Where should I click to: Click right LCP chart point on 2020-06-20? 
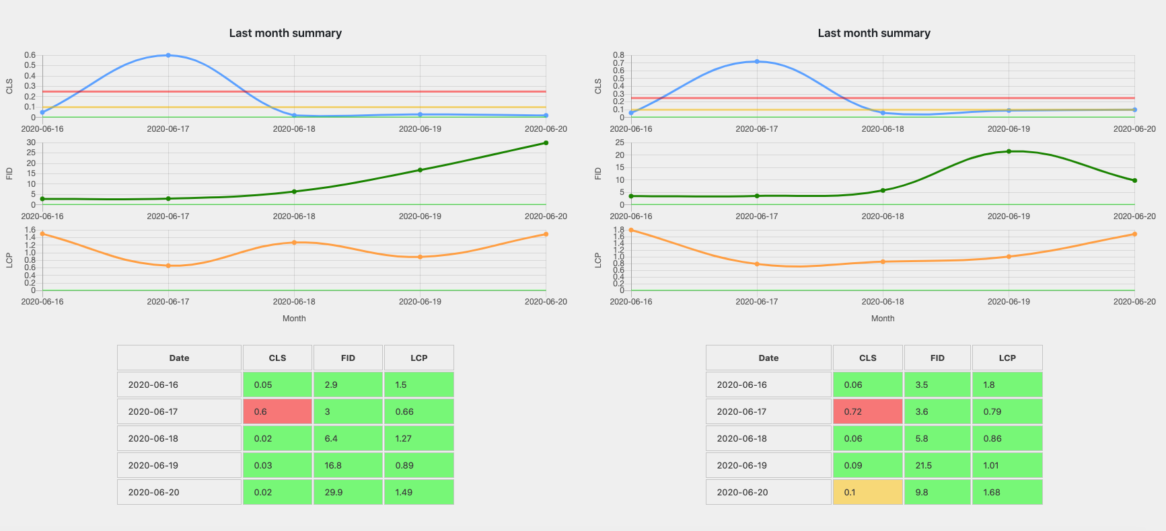[x=1134, y=235]
